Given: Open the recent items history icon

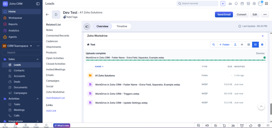Looking at the screenshot, I should (x=250, y=125).
